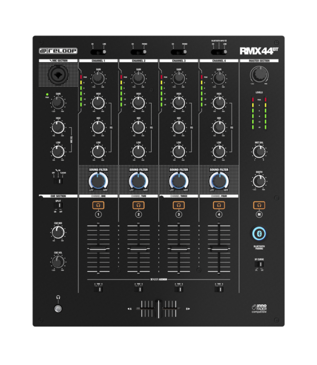Click the Mic Low EQ knob
This screenshot has height=365, width=317.
58,152
